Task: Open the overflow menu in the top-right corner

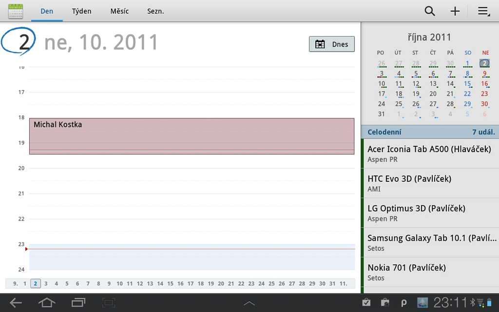Action: tap(483, 11)
